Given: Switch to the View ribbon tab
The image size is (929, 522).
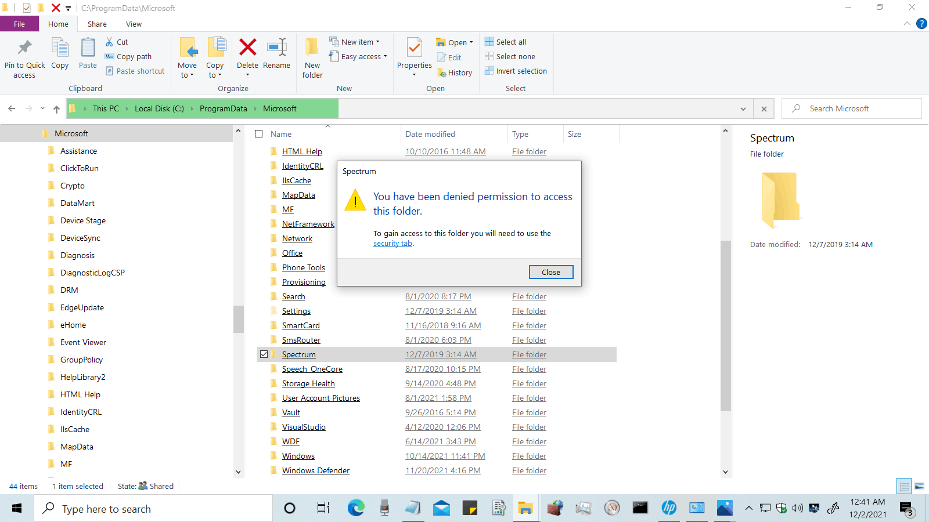Looking at the screenshot, I should coord(134,24).
